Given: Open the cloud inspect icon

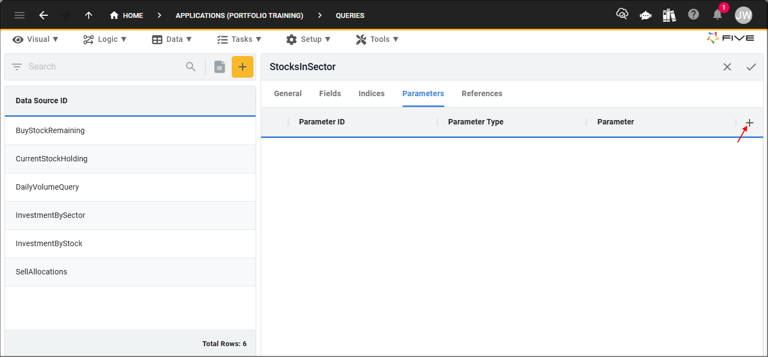Looking at the screenshot, I should (x=622, y=15).
